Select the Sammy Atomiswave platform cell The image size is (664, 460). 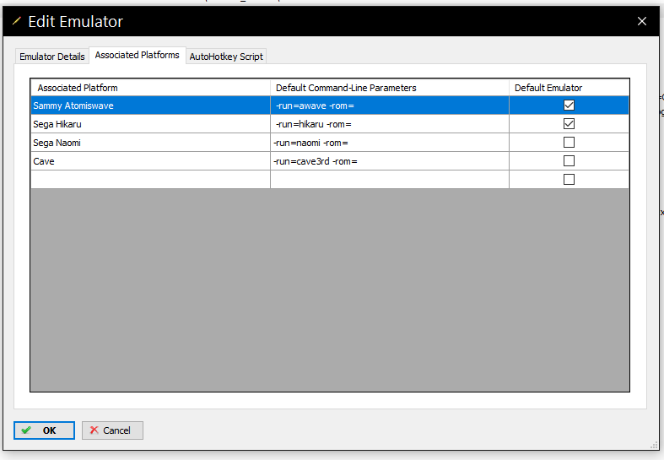coord(150,106)
